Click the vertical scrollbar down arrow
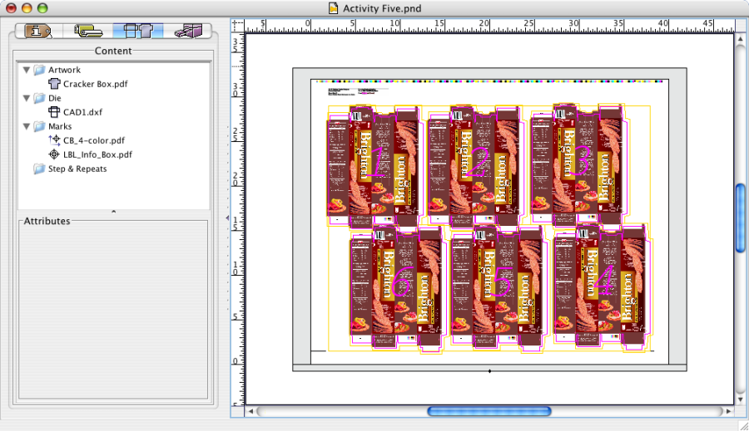The width and height of the screenshot is (749, 431). [x=741, y=399]
